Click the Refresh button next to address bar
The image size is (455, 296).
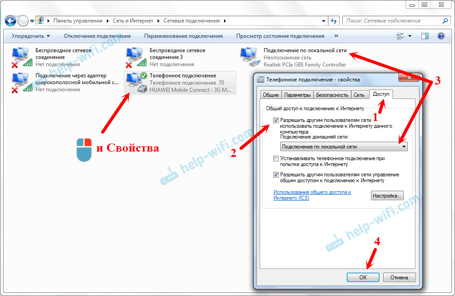click(x=334, y=21)
